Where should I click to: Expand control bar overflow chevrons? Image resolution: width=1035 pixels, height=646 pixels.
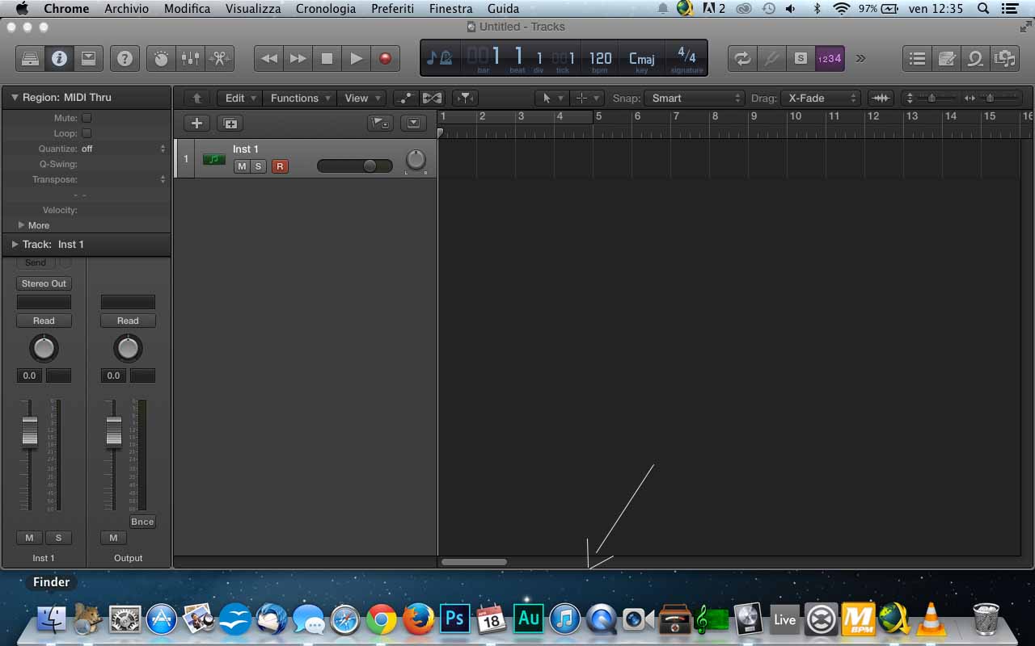point(860,58)
